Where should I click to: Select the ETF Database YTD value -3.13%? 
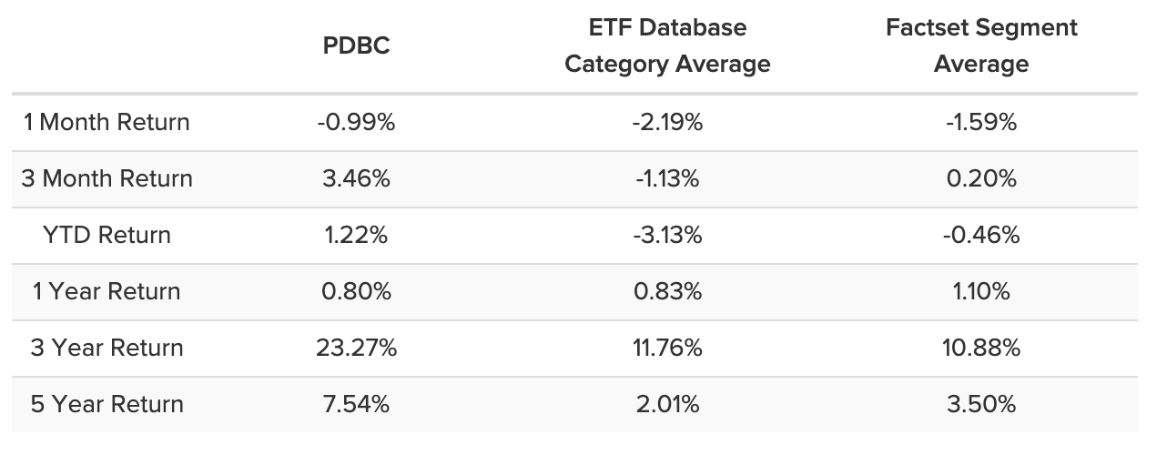coord(667,235)
